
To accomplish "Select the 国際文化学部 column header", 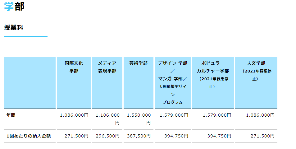I will (x=74, y=67).
